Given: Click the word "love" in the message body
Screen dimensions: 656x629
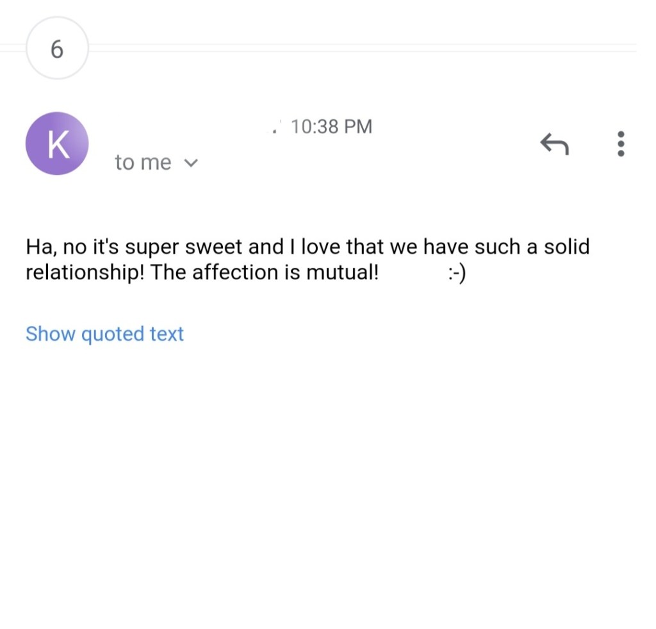Looking at the screenshot, I should [x=322, y=247].
